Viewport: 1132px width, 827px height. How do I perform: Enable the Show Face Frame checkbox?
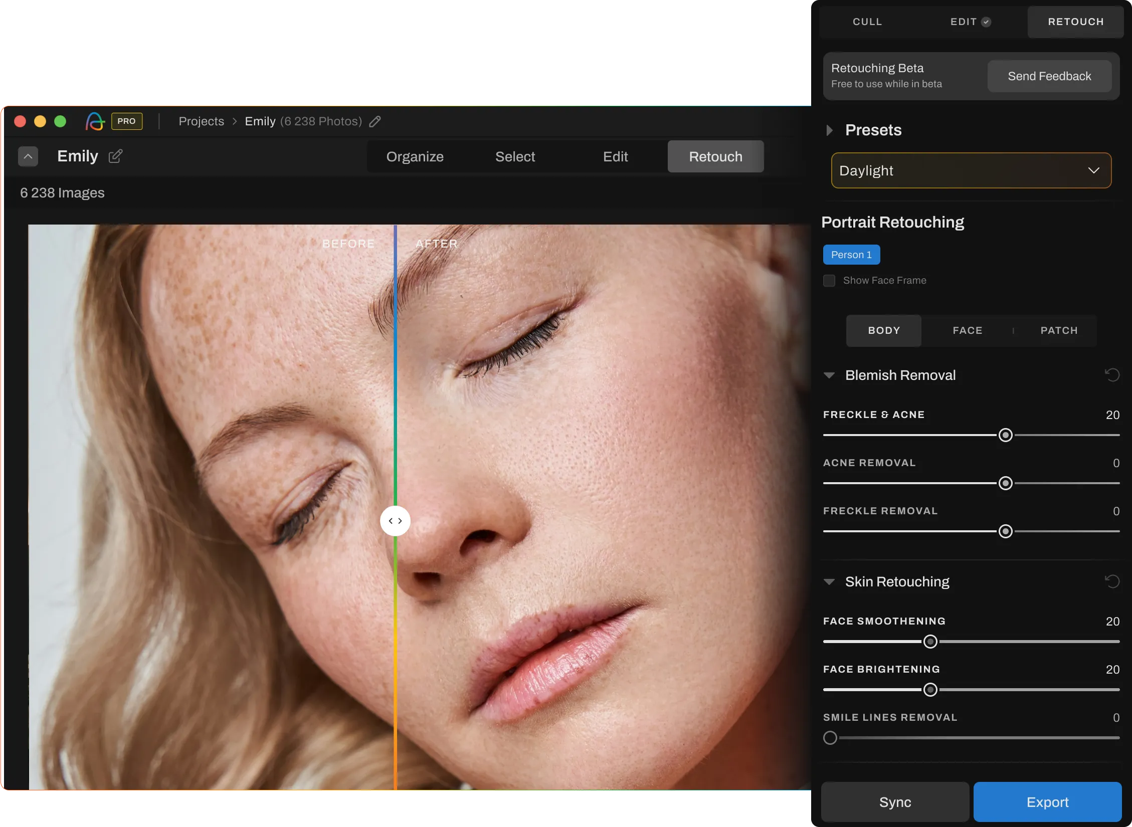coord(829,281)
